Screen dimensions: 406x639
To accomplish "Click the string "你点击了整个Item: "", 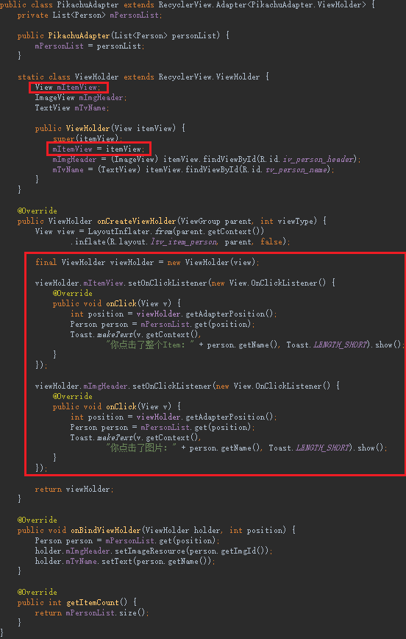I will point(150,345).
